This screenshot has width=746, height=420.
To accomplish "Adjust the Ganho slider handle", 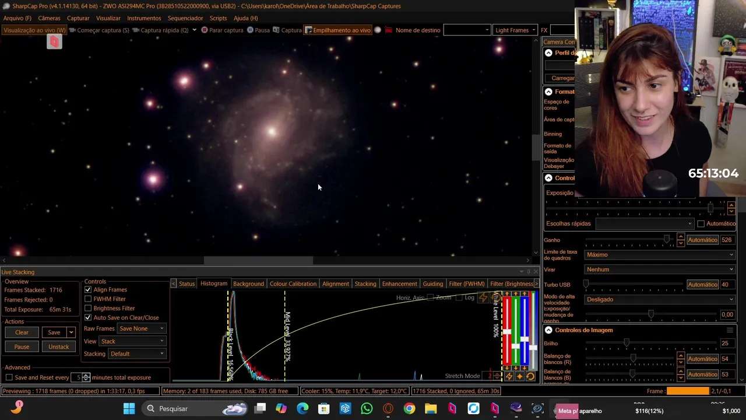I will [x=667, y=240].
